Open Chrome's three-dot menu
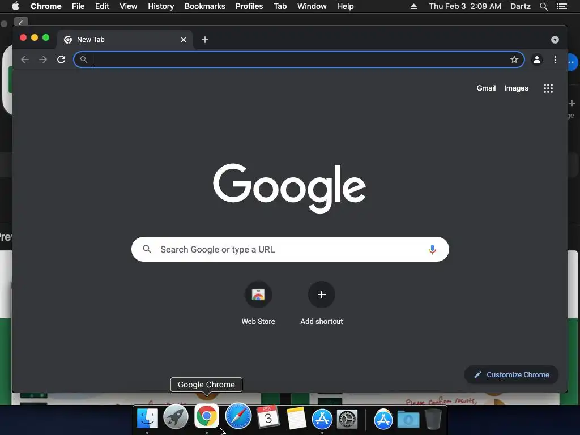 click(555, 59)
